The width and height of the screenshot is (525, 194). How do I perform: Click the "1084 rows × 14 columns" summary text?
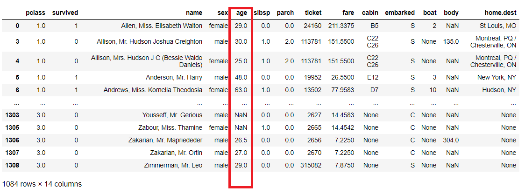tap(42, 184)
